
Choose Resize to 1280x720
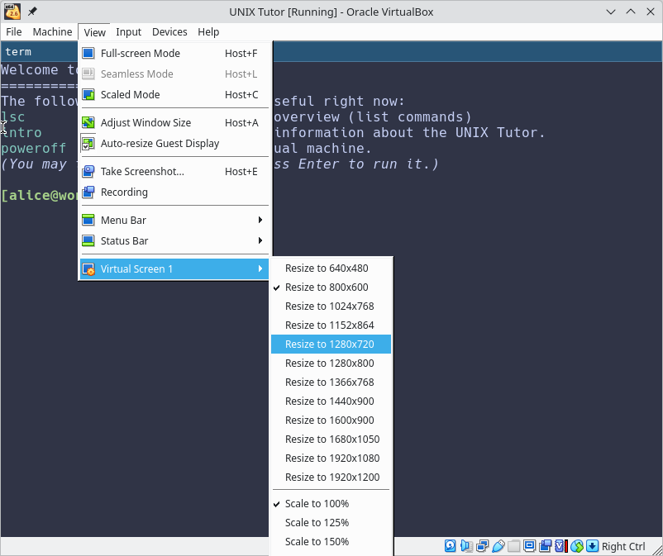tap(331, 345)
